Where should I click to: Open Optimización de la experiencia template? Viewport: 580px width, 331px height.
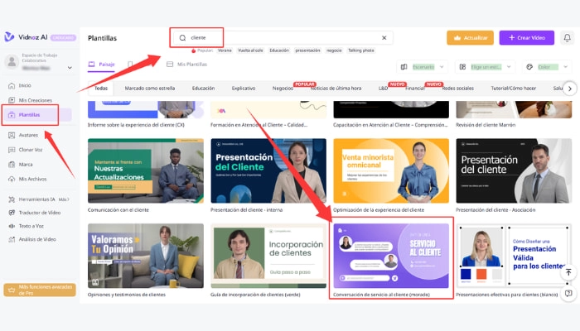click(391, 170)
